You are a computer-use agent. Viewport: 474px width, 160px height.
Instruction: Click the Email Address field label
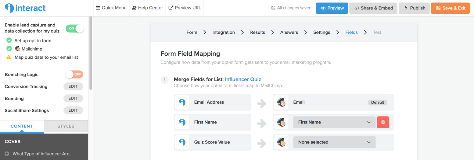tap(209, 102)
